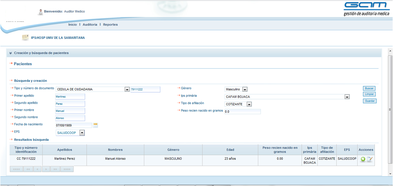
Task: Click the user avatar icon beside Bienvenido
Action: pos(40,12)
